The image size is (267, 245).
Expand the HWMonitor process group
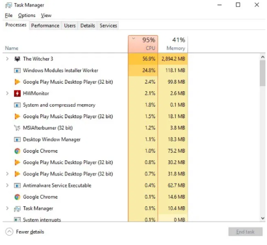point(7,93)
